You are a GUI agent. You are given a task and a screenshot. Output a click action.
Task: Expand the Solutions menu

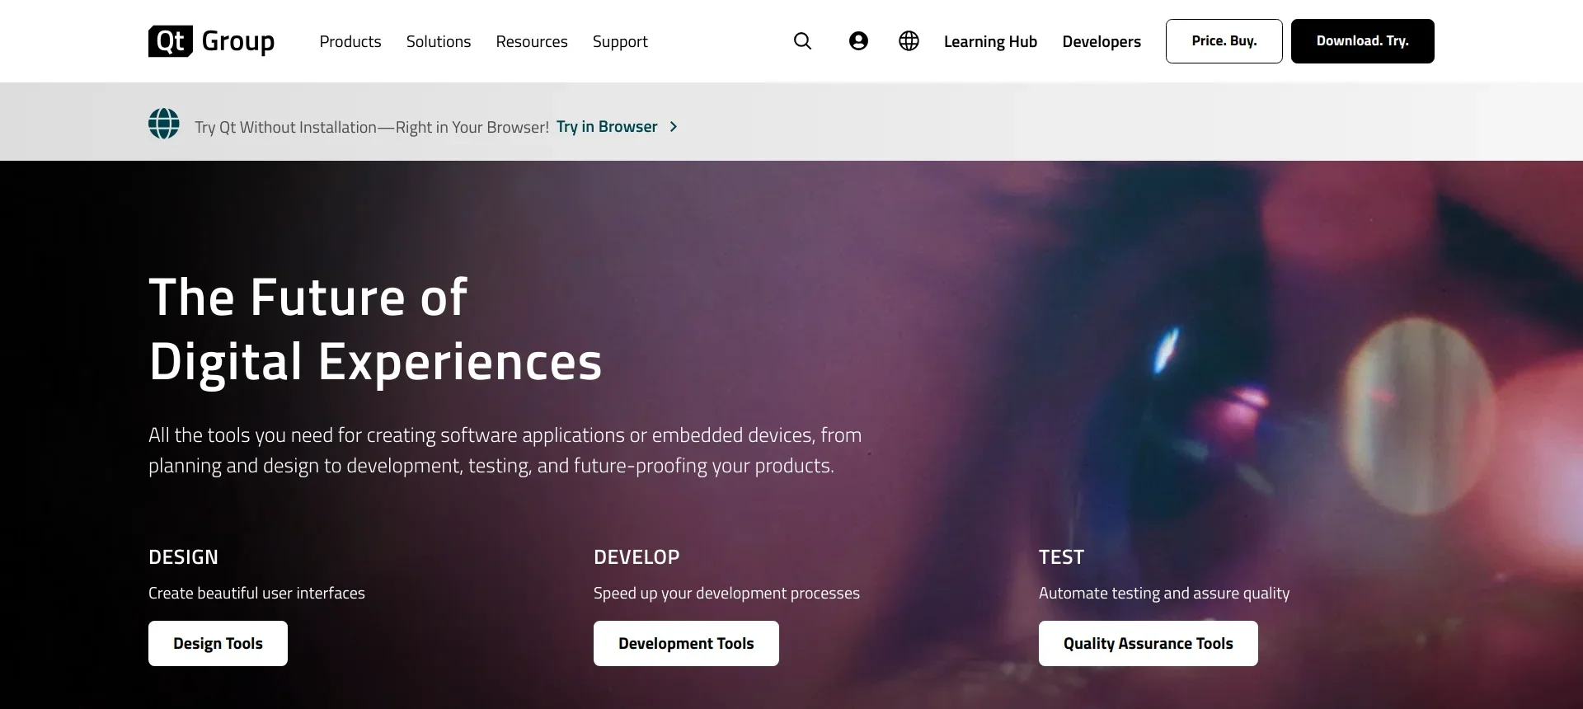439,41
